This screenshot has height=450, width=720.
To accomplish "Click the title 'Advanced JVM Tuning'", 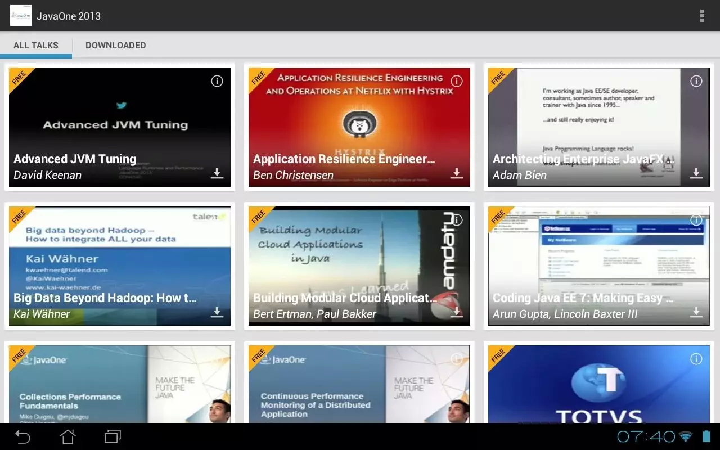I will pos(75,159).
